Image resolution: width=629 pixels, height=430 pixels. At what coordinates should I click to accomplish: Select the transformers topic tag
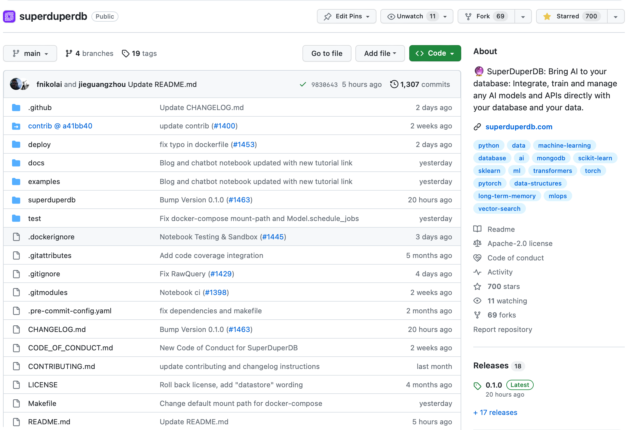[552, 171]
